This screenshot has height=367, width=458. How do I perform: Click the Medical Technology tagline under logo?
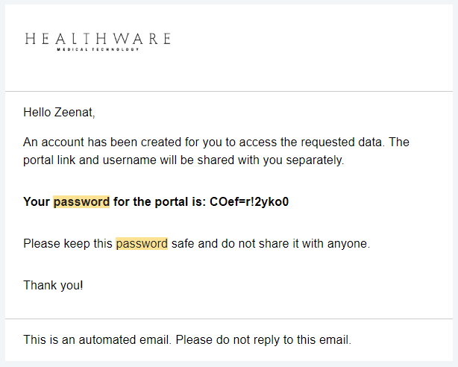pos(97,50)
